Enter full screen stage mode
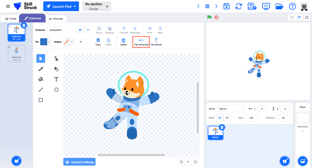 [307, 18]
